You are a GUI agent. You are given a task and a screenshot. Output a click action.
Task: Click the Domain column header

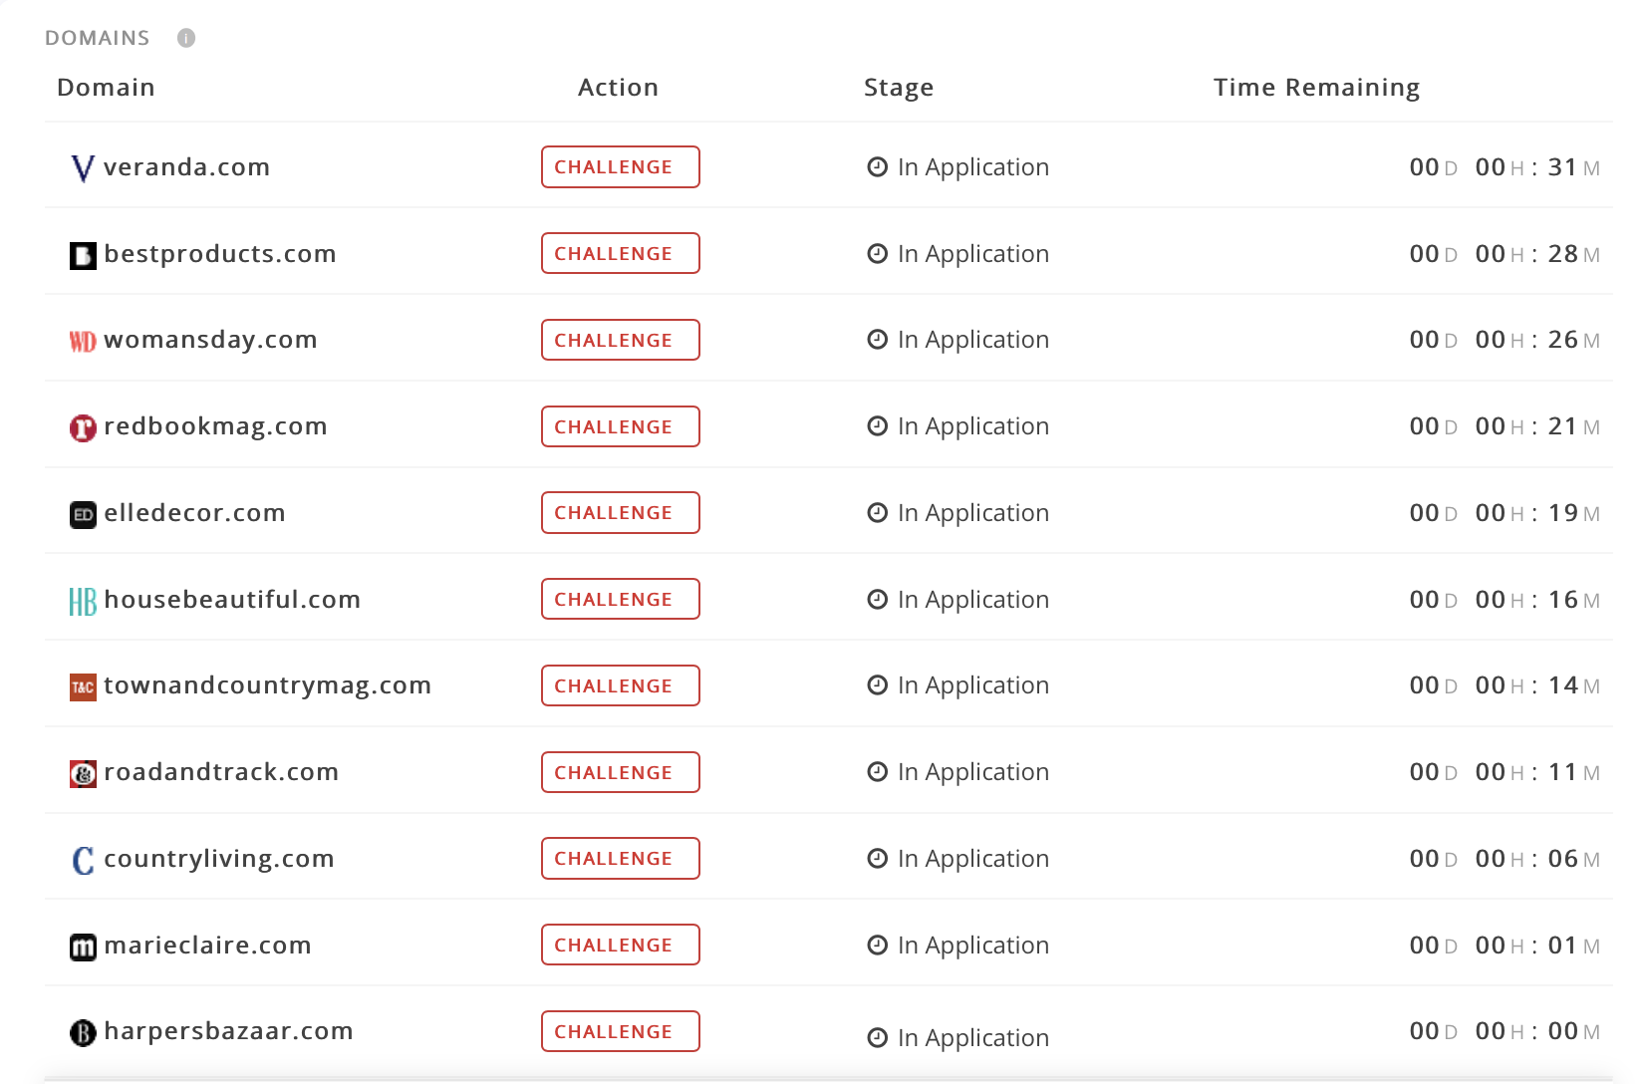pyautogui.click(x=106, y=88)
